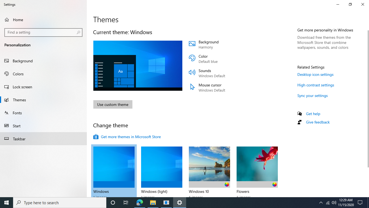This screenshot has width=369, height=208.
Task: Click the Give feedback person icon
Action: pyautogui.click(x=300, y=122)
